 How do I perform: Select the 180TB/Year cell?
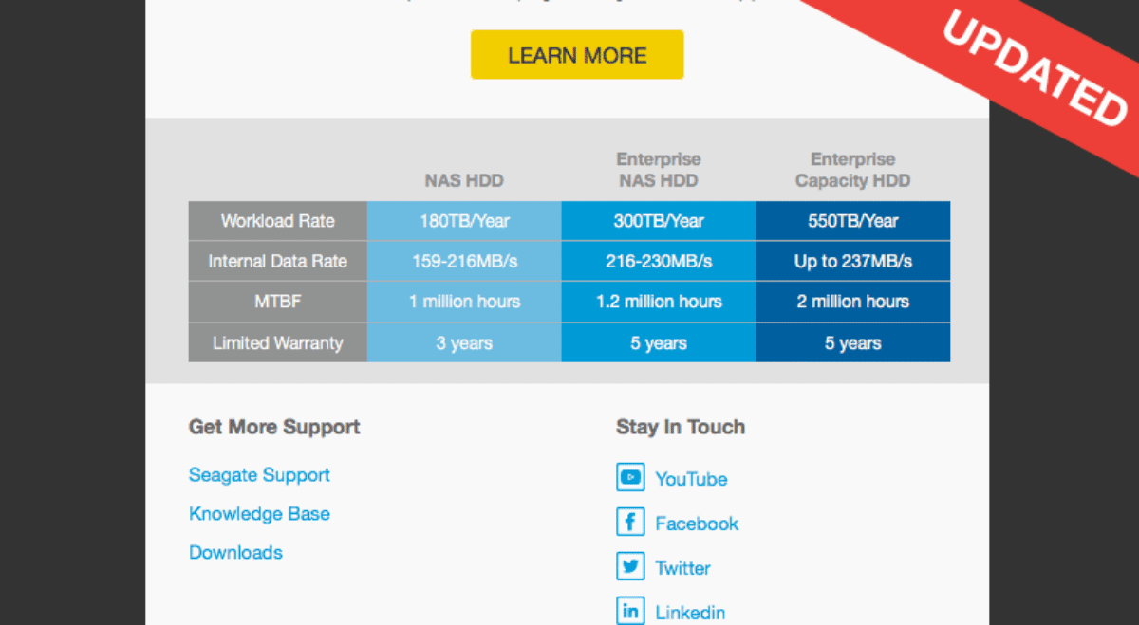pos(464,221)
